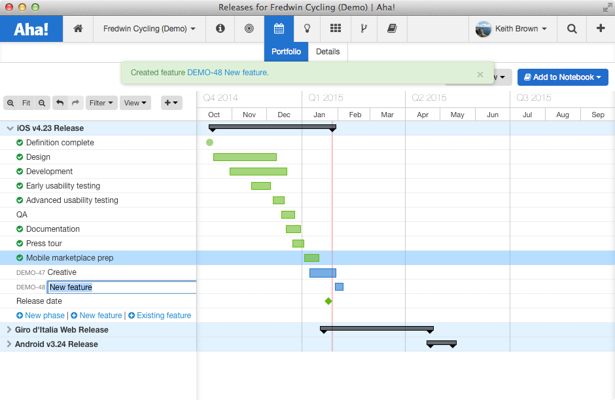Expand the Android v3.24 Release row
615x400 pixels.
[9, 344]
